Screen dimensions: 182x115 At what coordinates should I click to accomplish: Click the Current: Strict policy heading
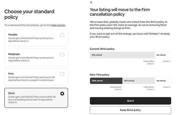click(102, 49)
